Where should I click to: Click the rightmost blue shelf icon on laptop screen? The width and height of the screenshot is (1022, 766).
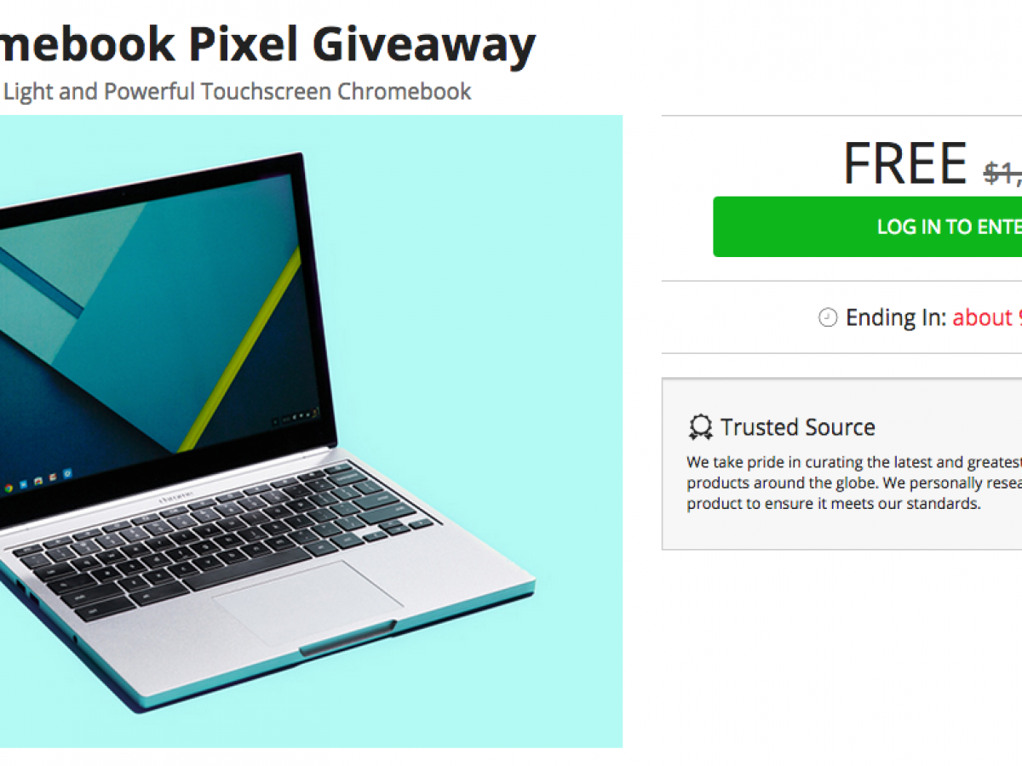tap(67, 473)
